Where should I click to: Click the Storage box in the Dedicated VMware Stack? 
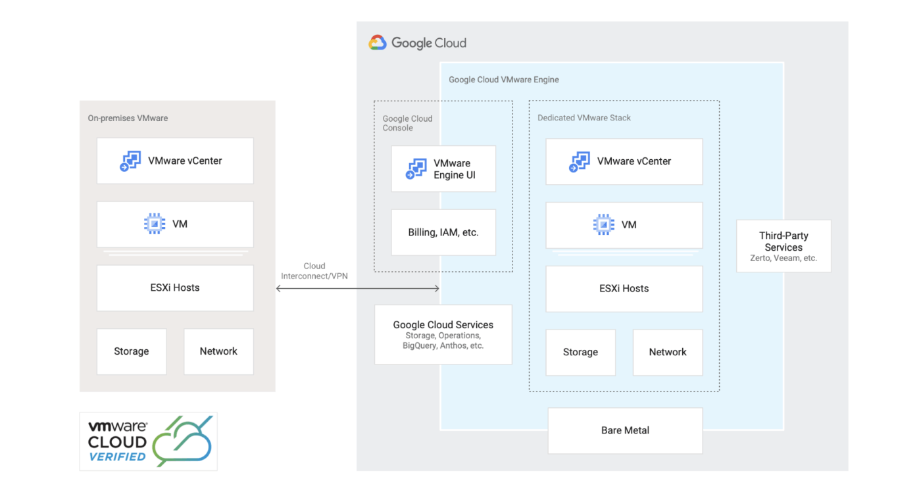coord(580,352)
